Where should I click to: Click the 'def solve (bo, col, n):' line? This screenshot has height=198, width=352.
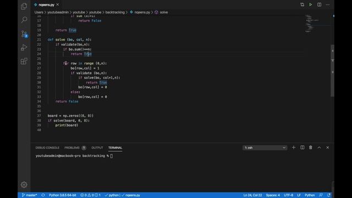69,40
